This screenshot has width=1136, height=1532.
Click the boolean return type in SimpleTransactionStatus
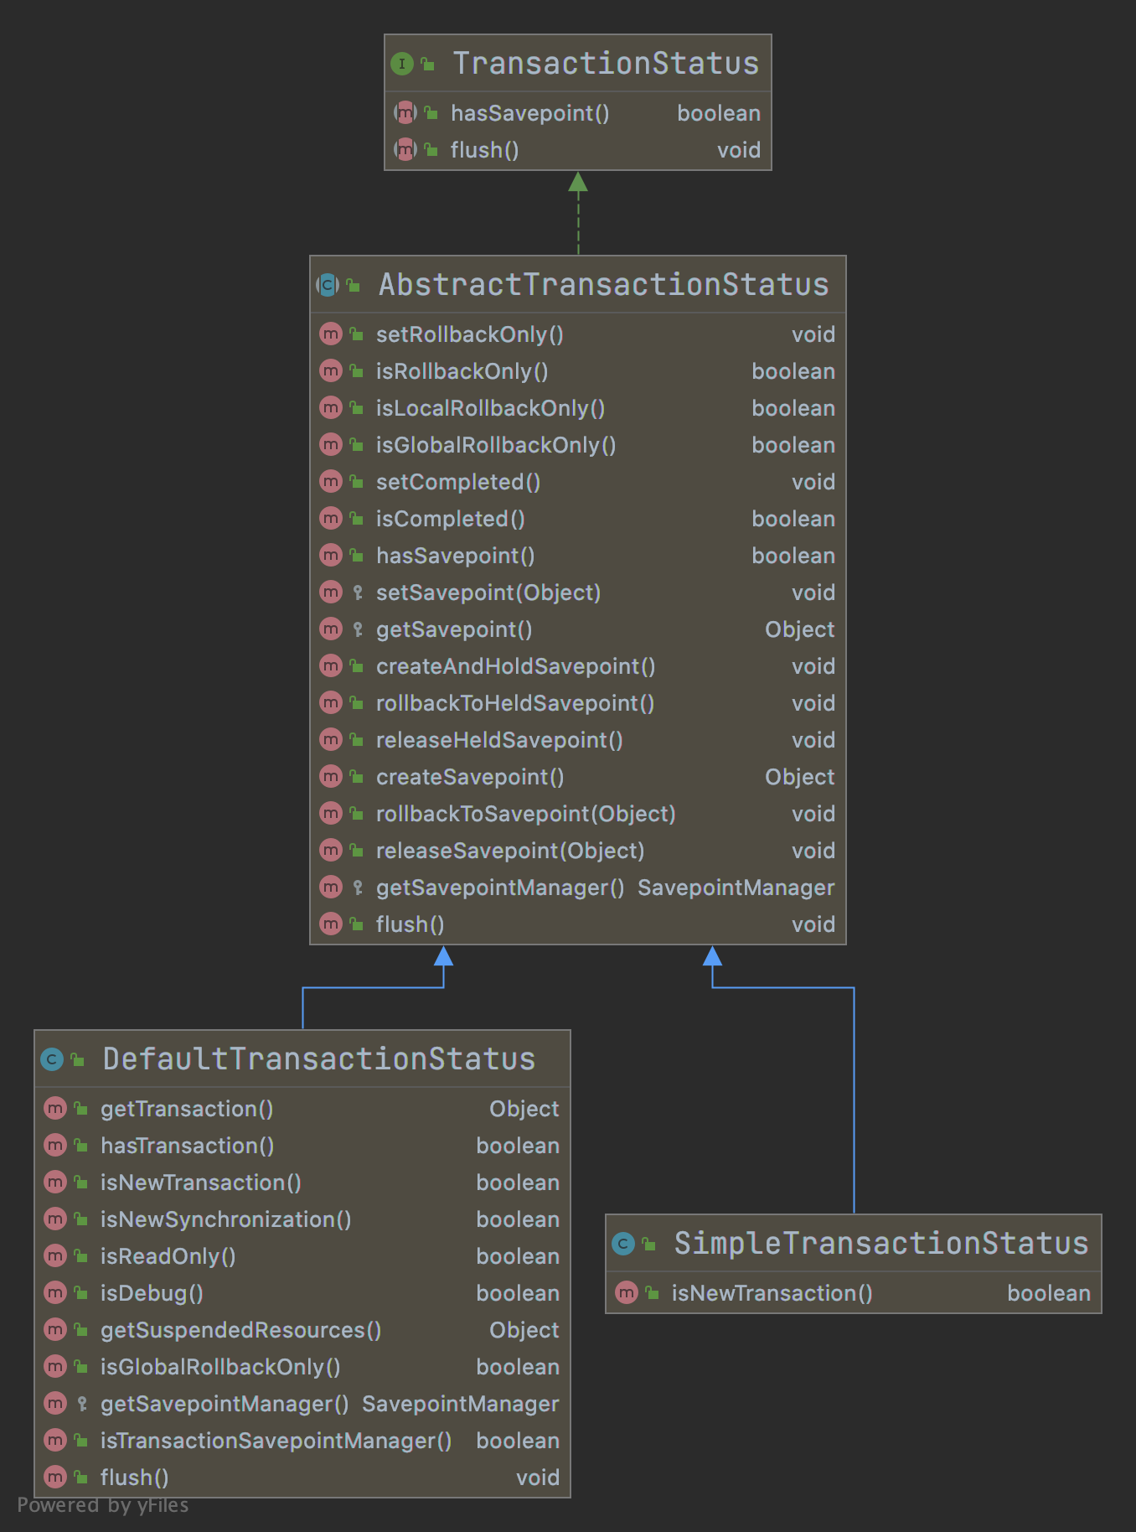(1049, 1293)
